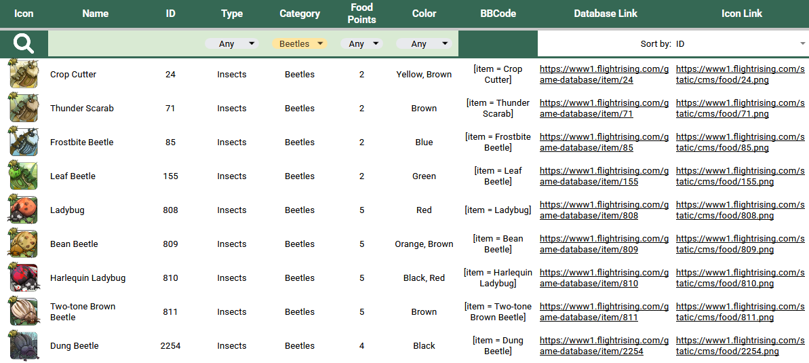Click the Food Points column header
This screenshot has width=809, height=363.
(361, 14)
